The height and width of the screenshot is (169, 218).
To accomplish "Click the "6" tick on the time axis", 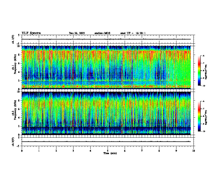I will pyautogui.click(x=125, y=151).
